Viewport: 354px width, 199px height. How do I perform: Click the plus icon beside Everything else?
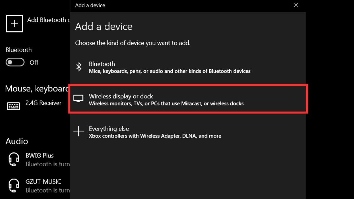78,131
